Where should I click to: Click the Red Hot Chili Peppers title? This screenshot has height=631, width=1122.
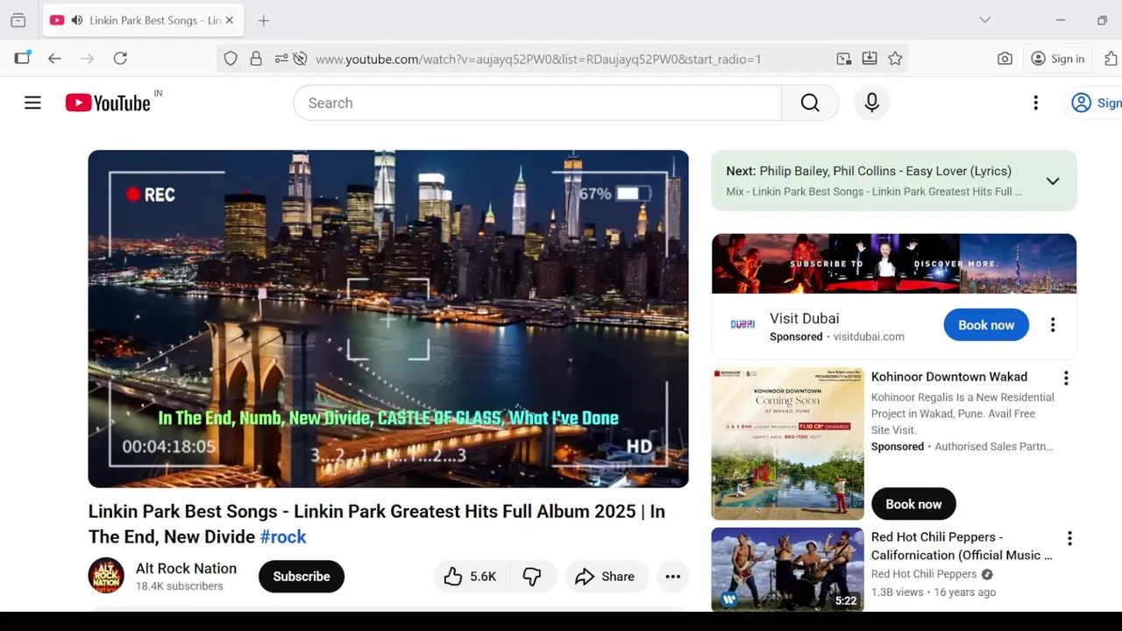pyautogui.click(x=962, y=546)
